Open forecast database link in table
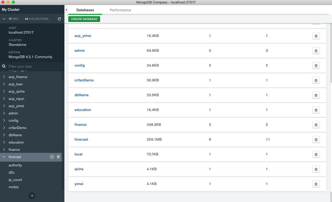Image resolution: width=332 pixels, height=202 pixels. (x=81, y=139)
